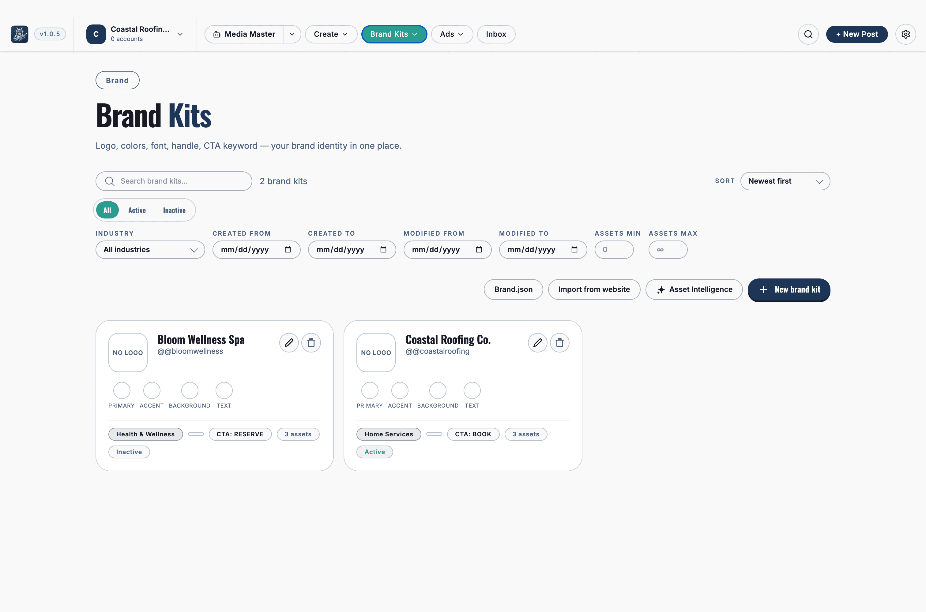Click Coastal Roofing text color swatch

472,390
